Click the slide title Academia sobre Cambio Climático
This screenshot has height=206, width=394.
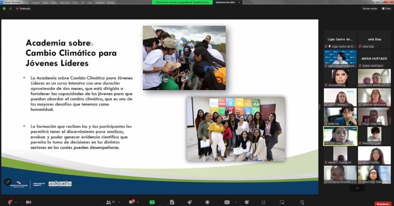pyautogui.click(x=71, y=53)
